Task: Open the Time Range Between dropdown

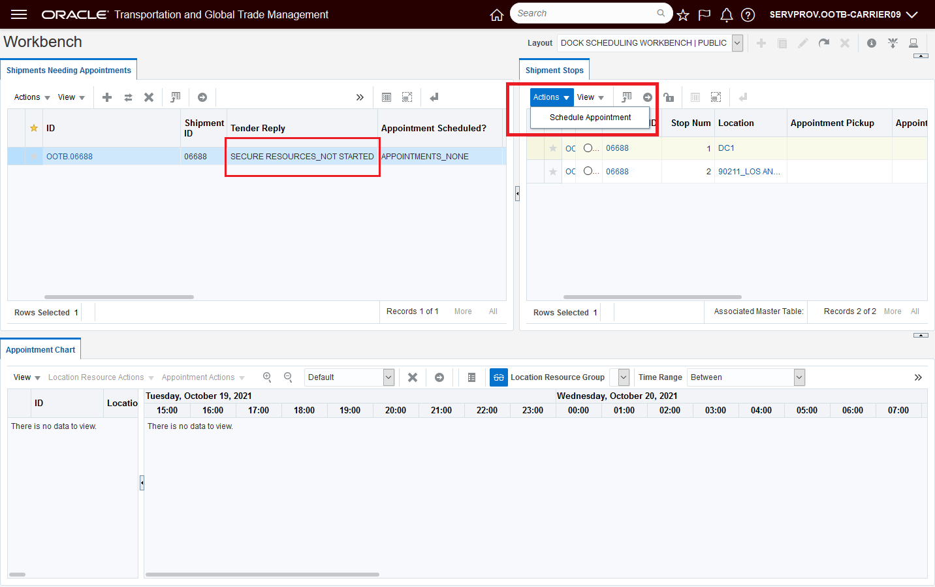Action: [746, 377]
